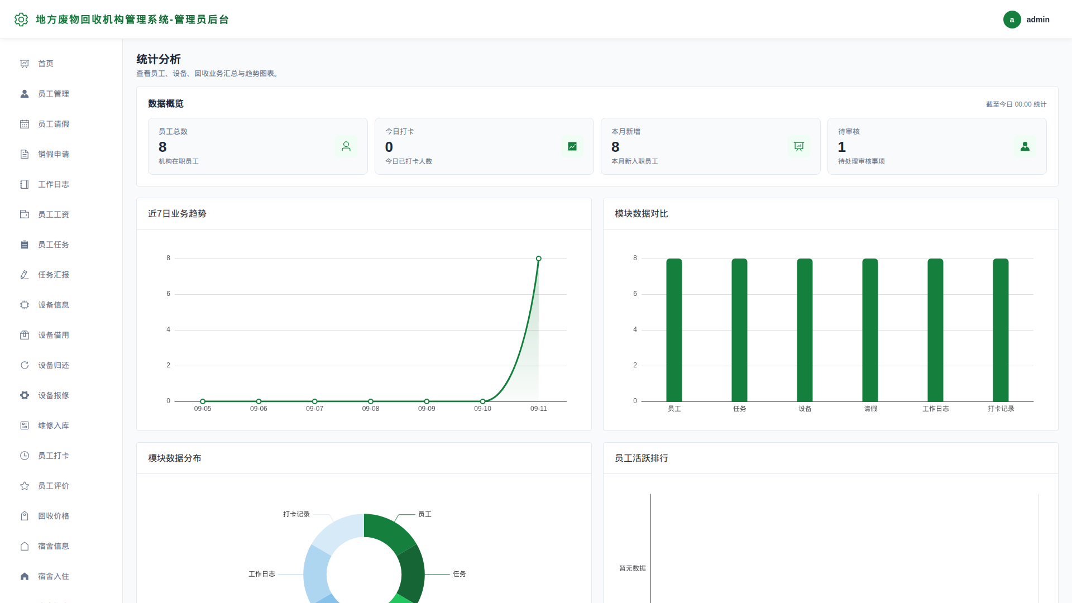The height and width of the screenshot is (603, 1072).
Task: Click the 设备归还 refresh icon
Action: point(25,365)
